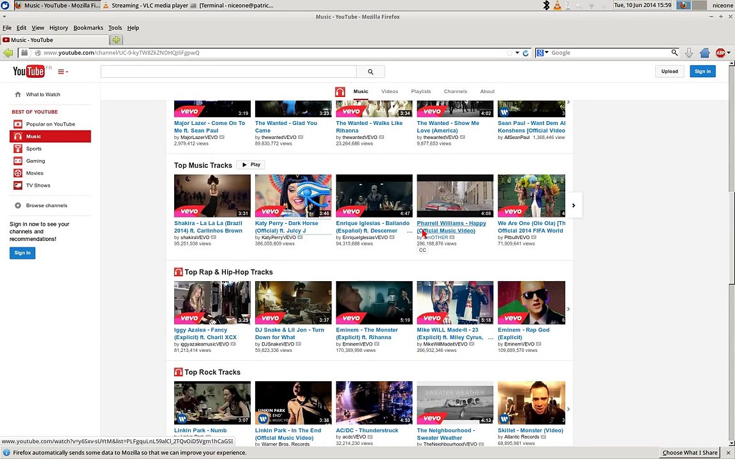
Task: Click the Firefox Google search field
Action: [x=611, y=53]
